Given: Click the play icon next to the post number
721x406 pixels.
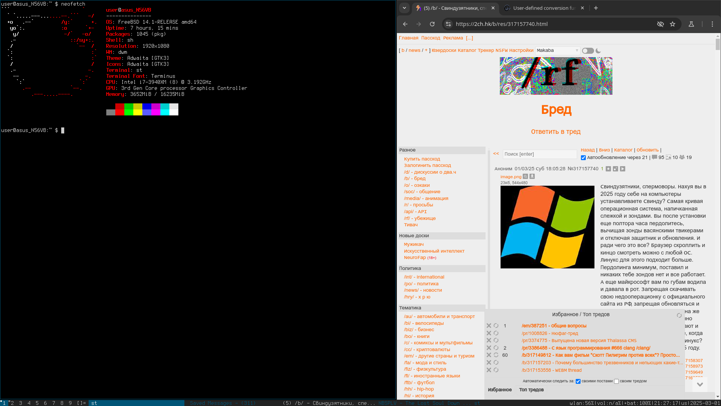Looking at the screenshot, I should point(623,169).
